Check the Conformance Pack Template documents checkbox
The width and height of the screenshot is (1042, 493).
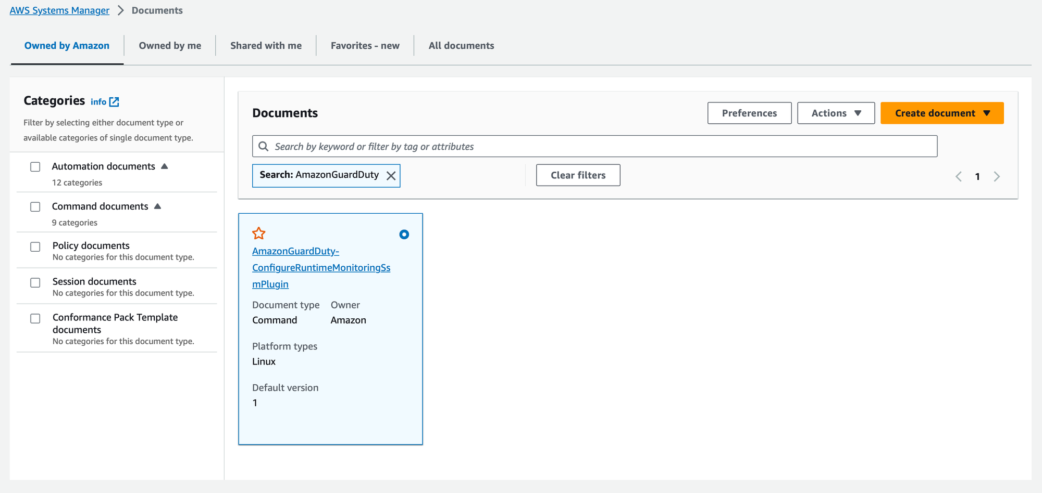[35, 319]
